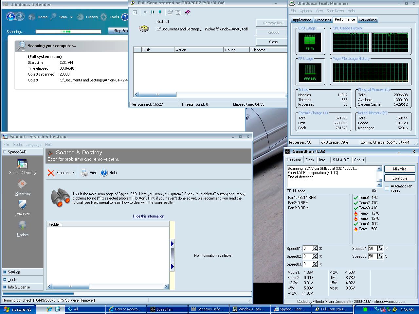
Task: Open the Spybot Immunize shield icon
Action: pos(22,205)
